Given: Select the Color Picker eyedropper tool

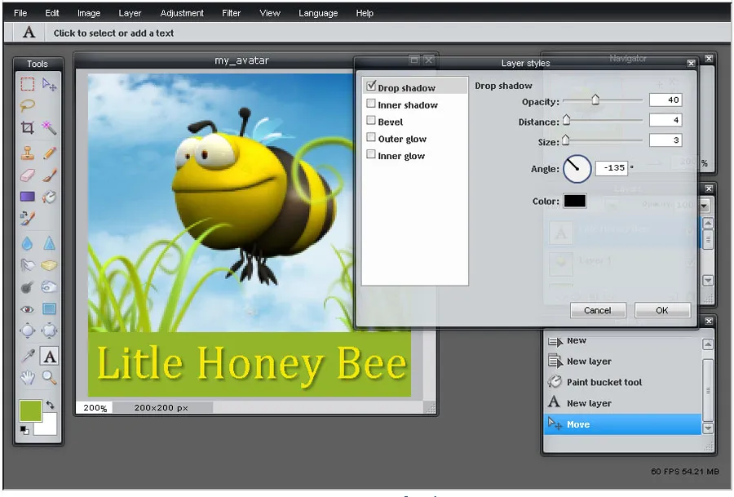Looking at the screenshot, I should point(28,357).
